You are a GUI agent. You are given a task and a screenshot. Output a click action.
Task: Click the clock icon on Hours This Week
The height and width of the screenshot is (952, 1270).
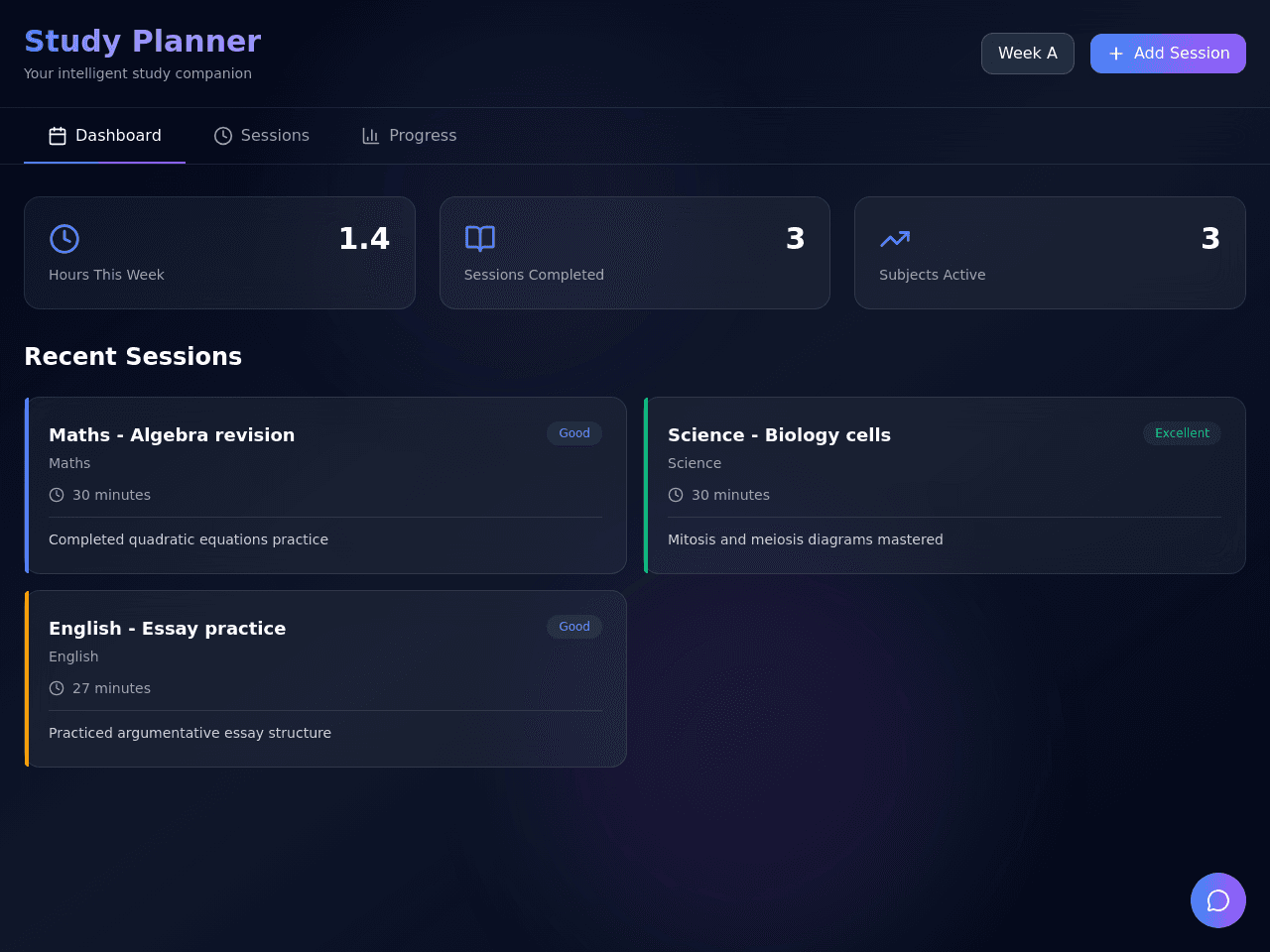pyautogui.click(x=64, y=239)
